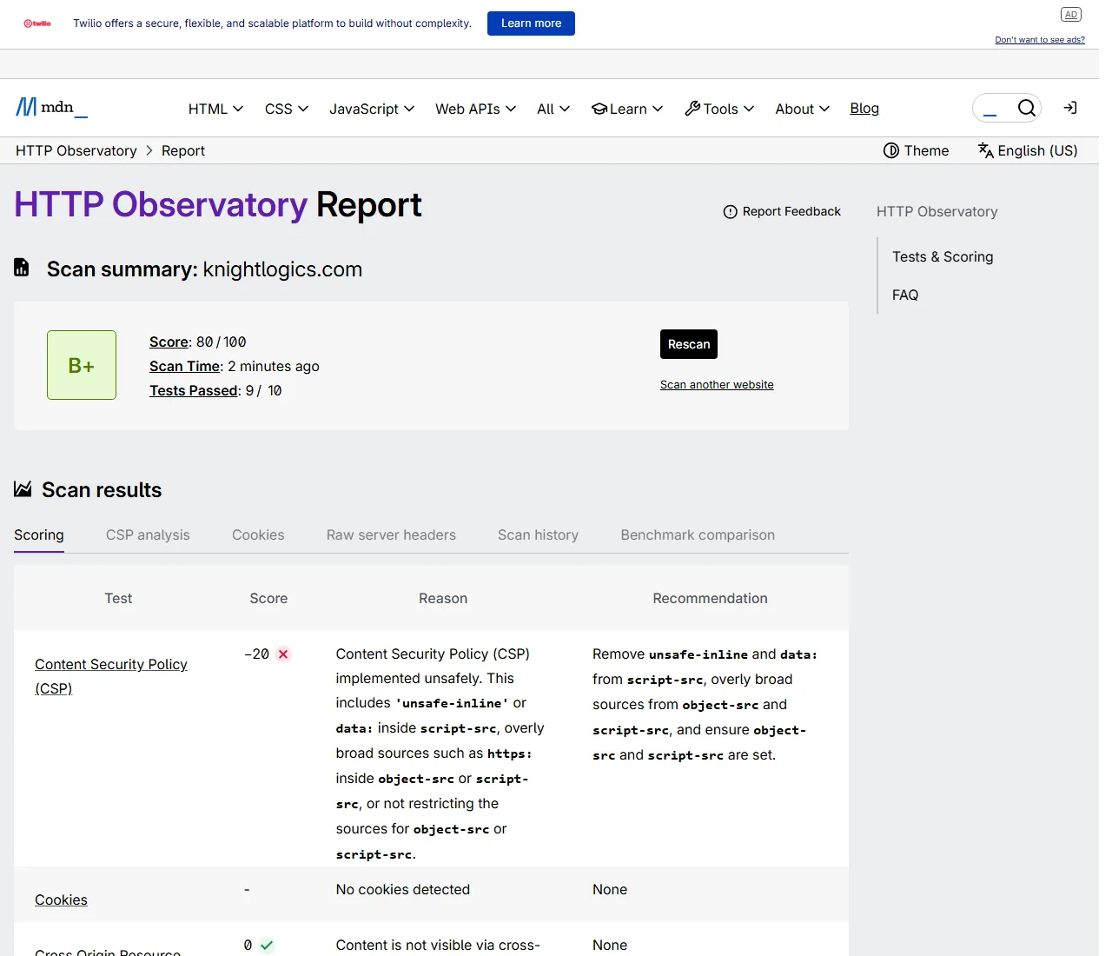Click the red X next to -20 score
The image size is (1112, 956).
[x=283, y=654]
